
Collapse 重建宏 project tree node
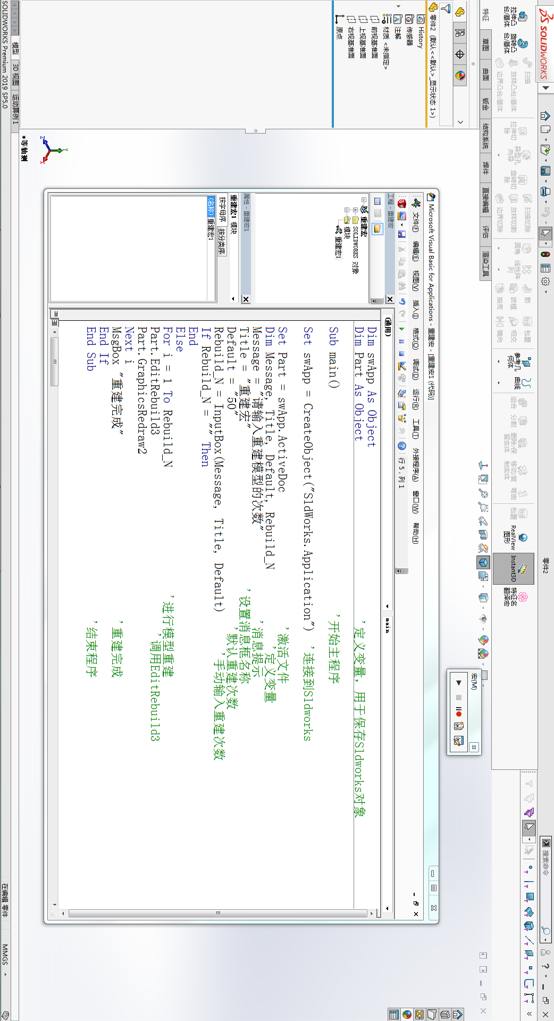pyautogui.click(x=364, y=201)
